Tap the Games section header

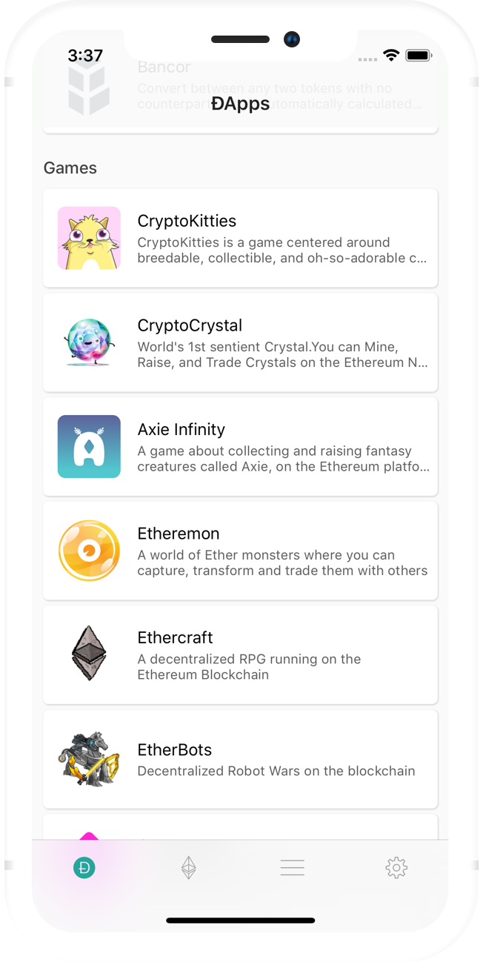point(70,167)
